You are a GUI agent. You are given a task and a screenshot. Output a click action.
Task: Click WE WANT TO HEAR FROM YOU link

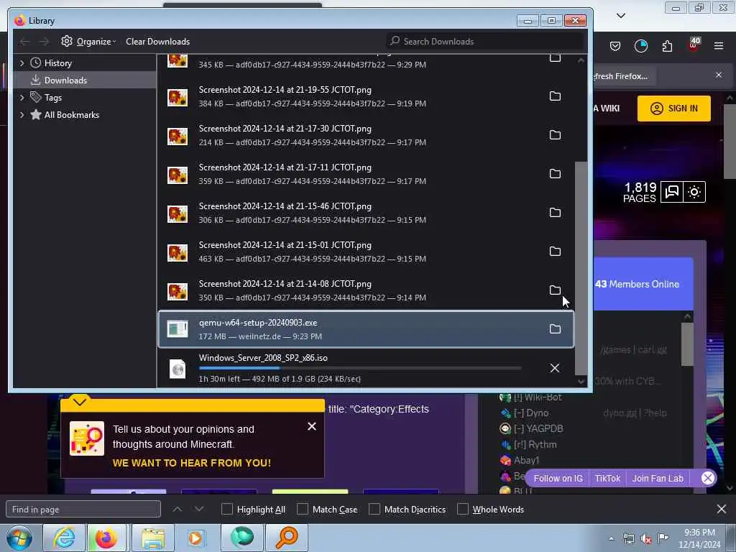pos(191,463)
